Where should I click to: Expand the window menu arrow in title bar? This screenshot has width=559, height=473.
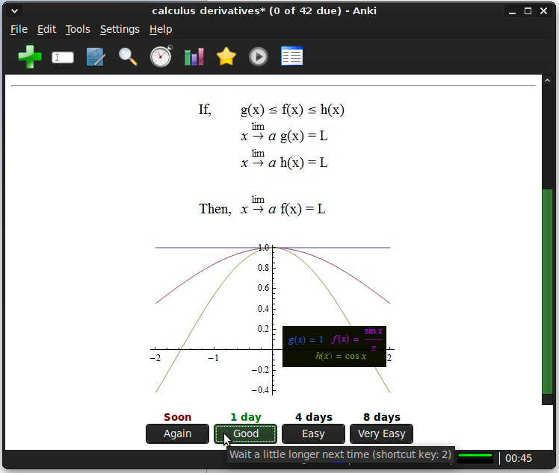[15, 11]
